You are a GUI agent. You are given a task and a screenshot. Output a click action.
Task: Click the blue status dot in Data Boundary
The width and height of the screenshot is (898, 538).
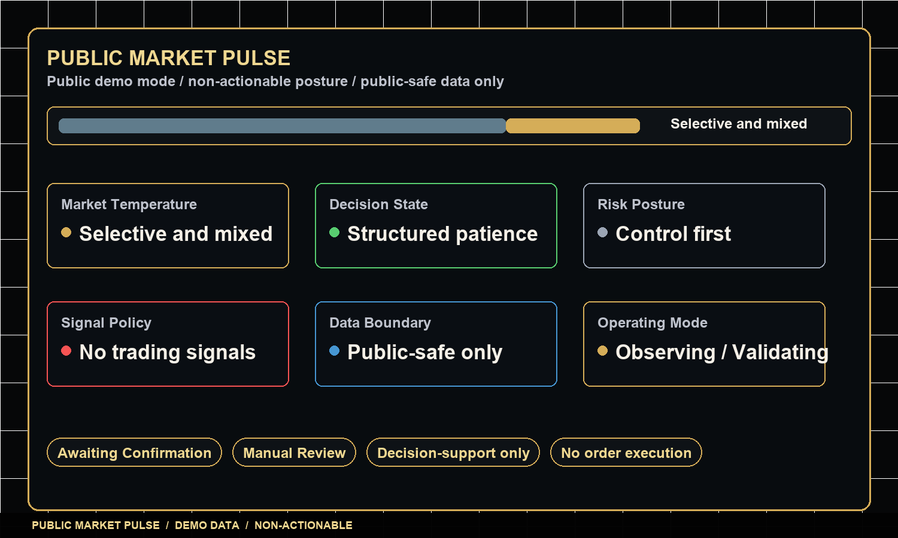pyautogui.click(x=335, y=350)
